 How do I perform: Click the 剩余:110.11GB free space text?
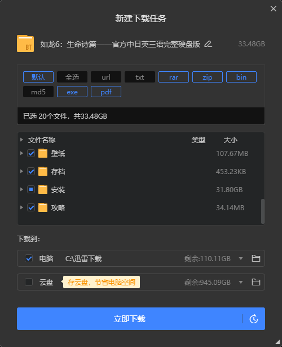[208, 258]
